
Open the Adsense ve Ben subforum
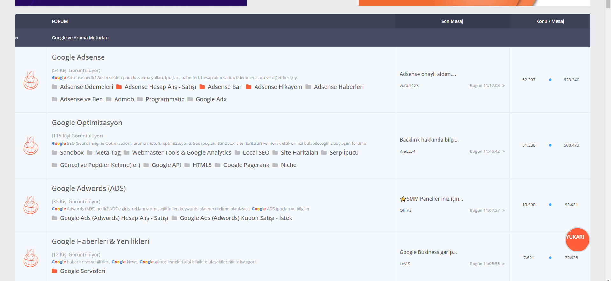tap(81, 99)
